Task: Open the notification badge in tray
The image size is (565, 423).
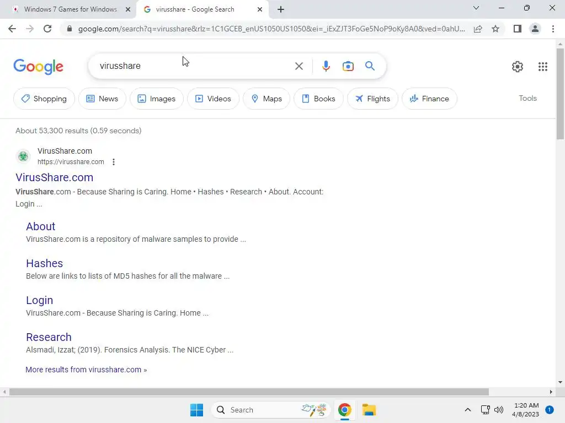Action: tap(550, 410)
